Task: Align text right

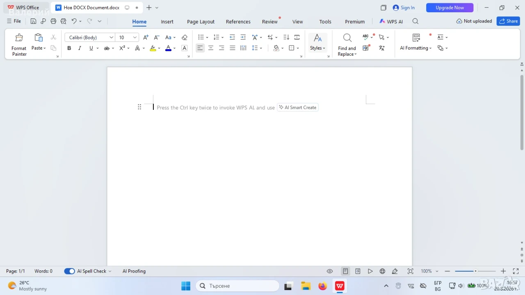Action: click(x=221, y=48)
